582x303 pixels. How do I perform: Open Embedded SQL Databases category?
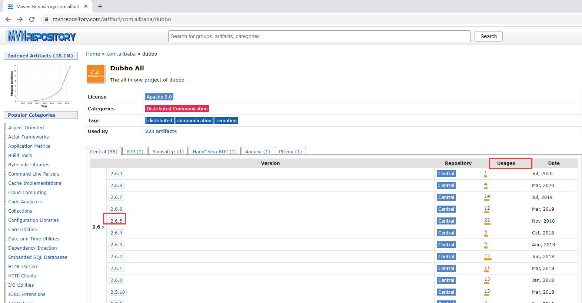(38, 257)
